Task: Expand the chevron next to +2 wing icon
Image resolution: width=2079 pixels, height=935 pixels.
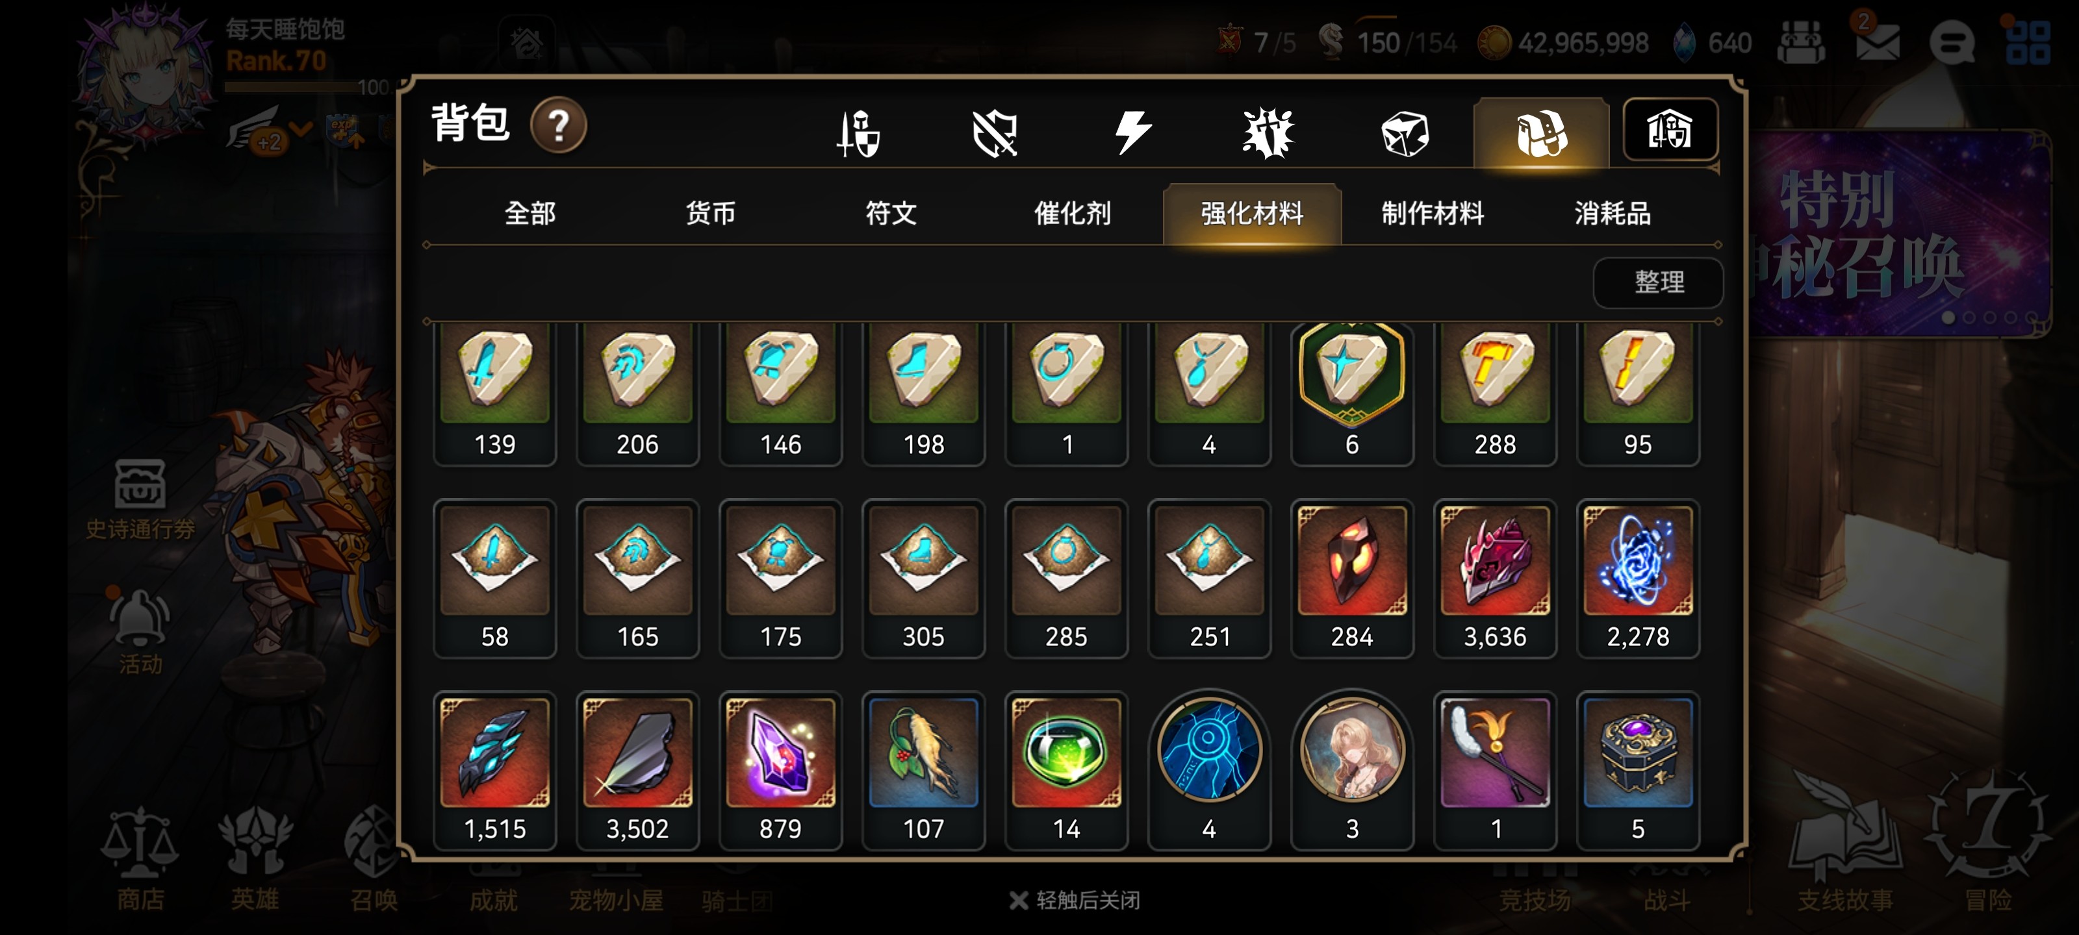Action: pyautogui.click(x=300, y=129)
